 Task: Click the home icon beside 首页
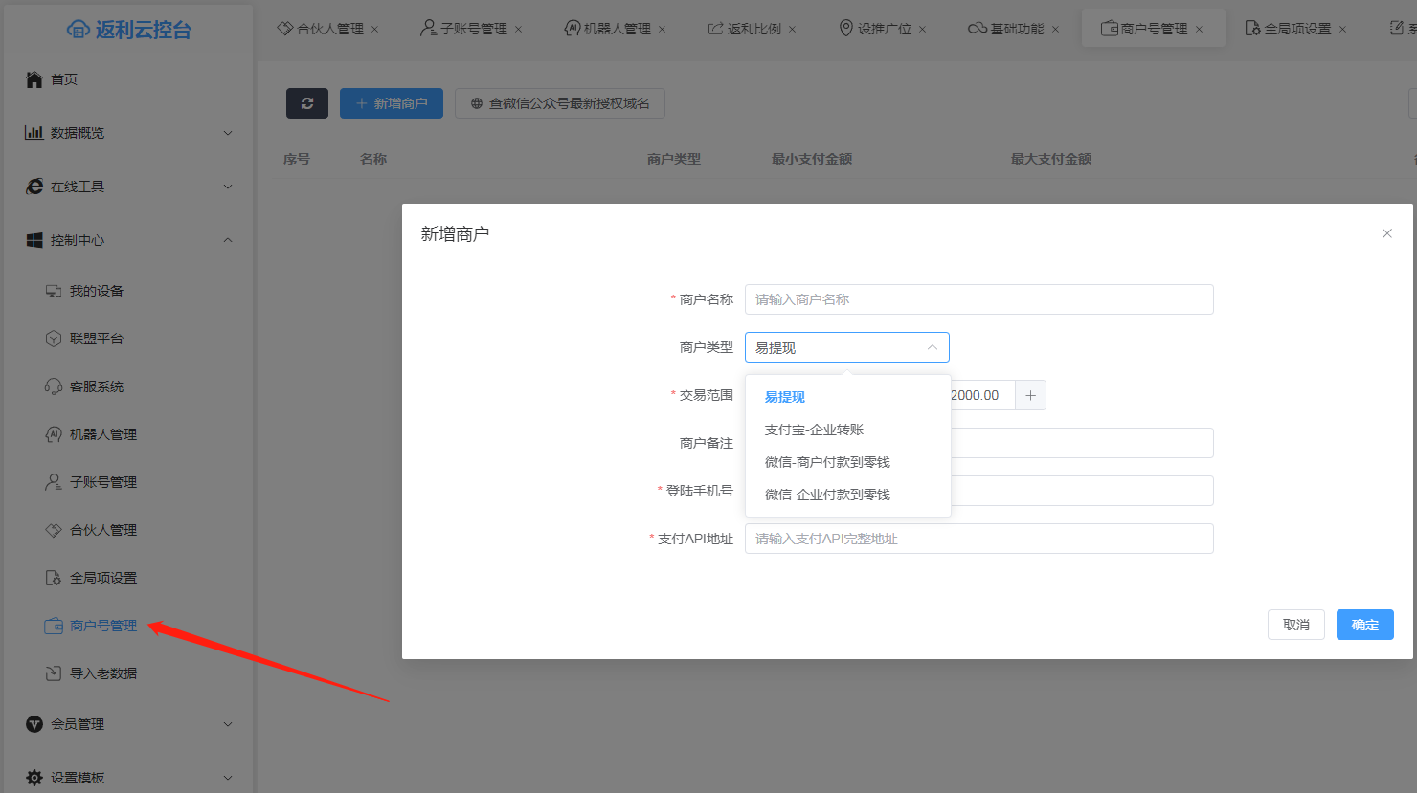tap(34, 79)
